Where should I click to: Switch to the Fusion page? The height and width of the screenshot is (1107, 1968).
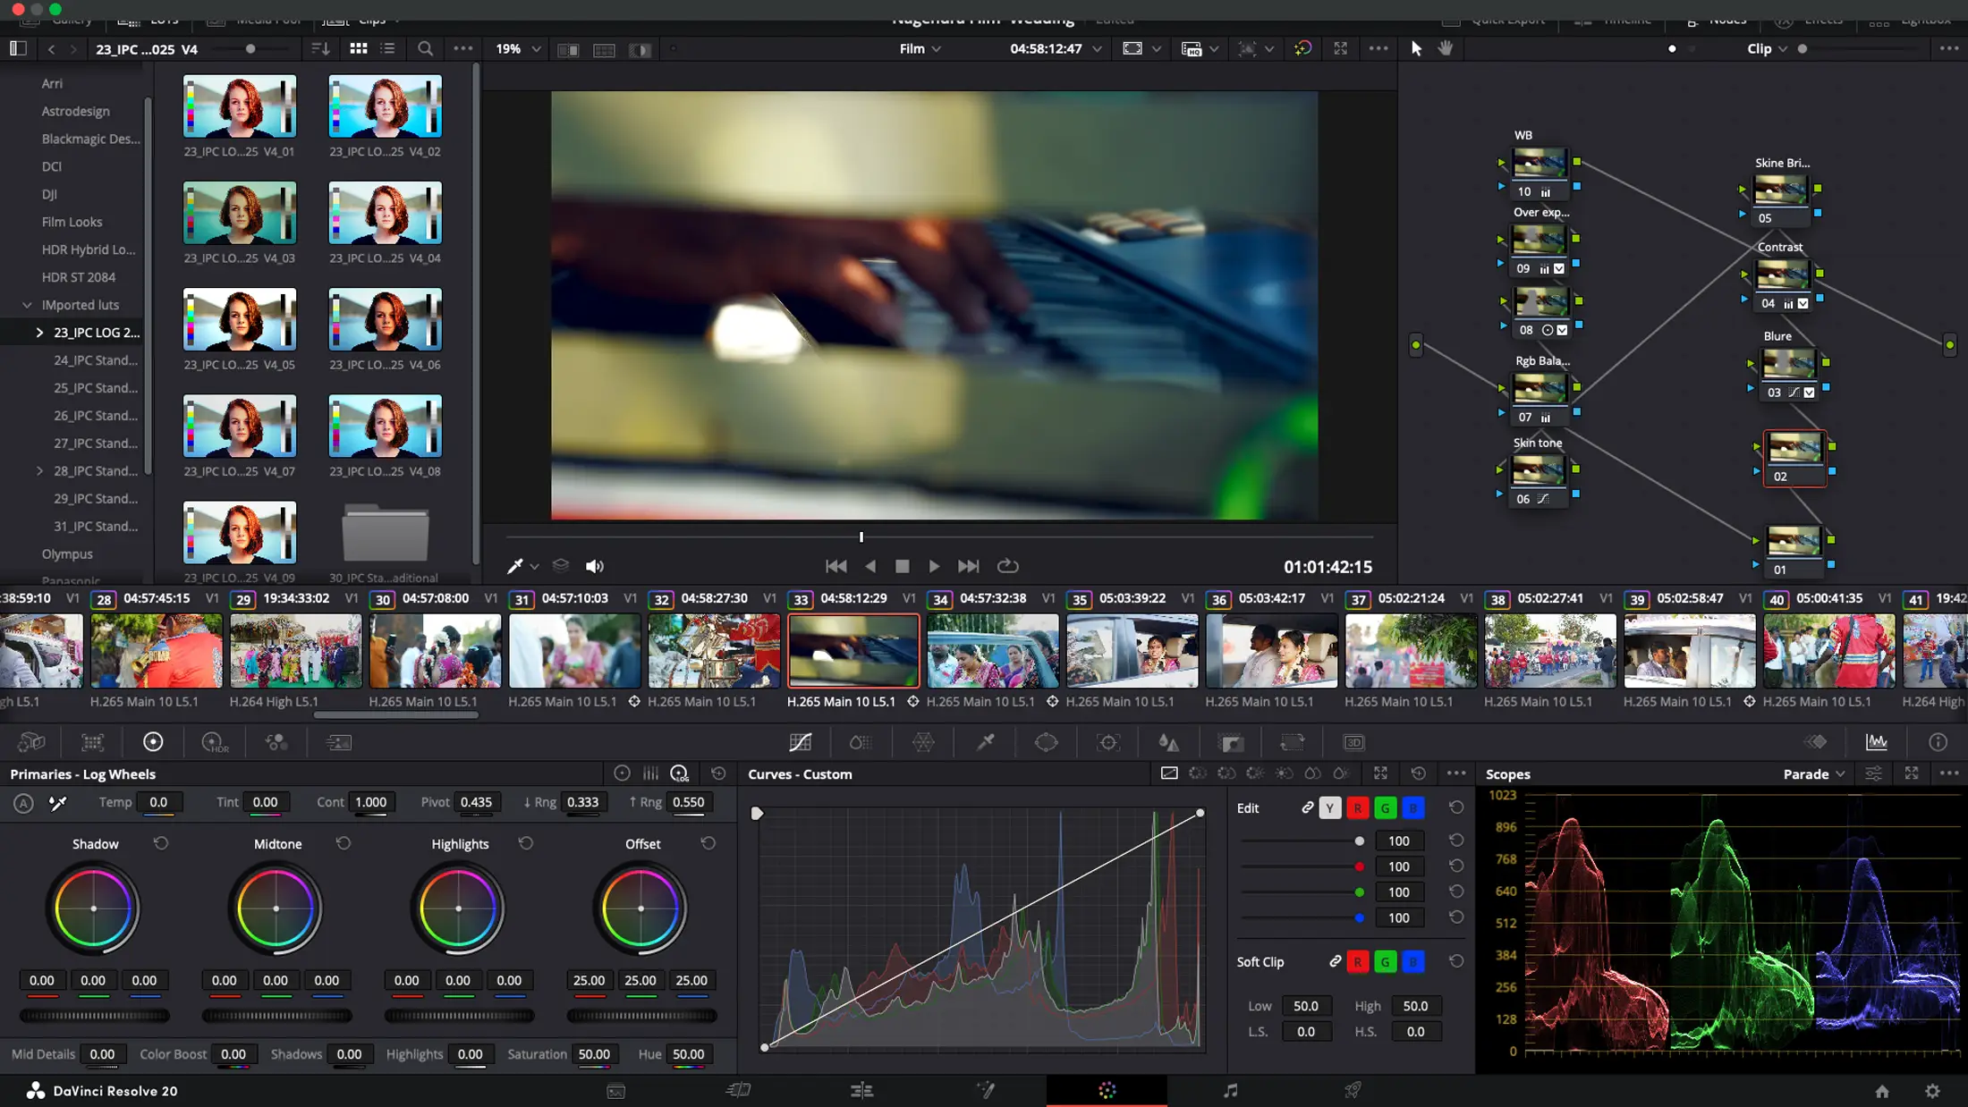pos(985,1091)
